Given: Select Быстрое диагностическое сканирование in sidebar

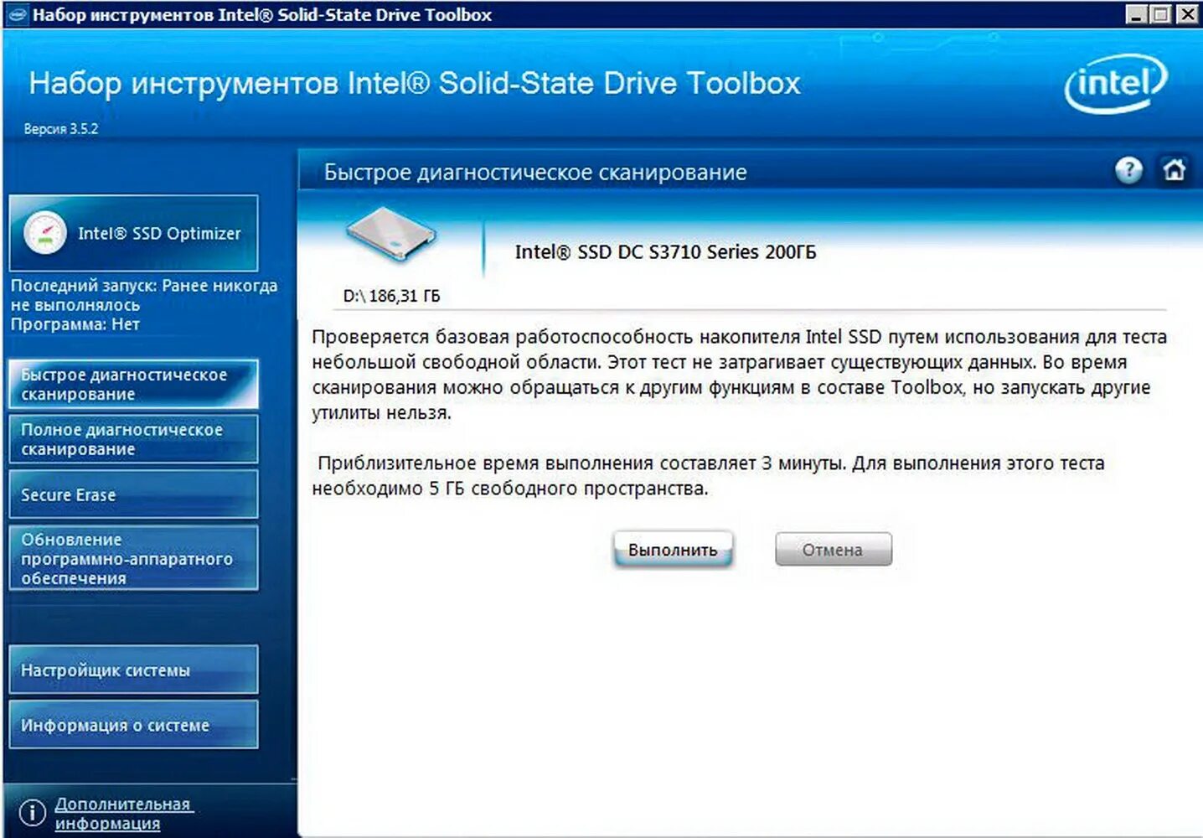Looking at the screenshot, I should (x=133, y=384).
